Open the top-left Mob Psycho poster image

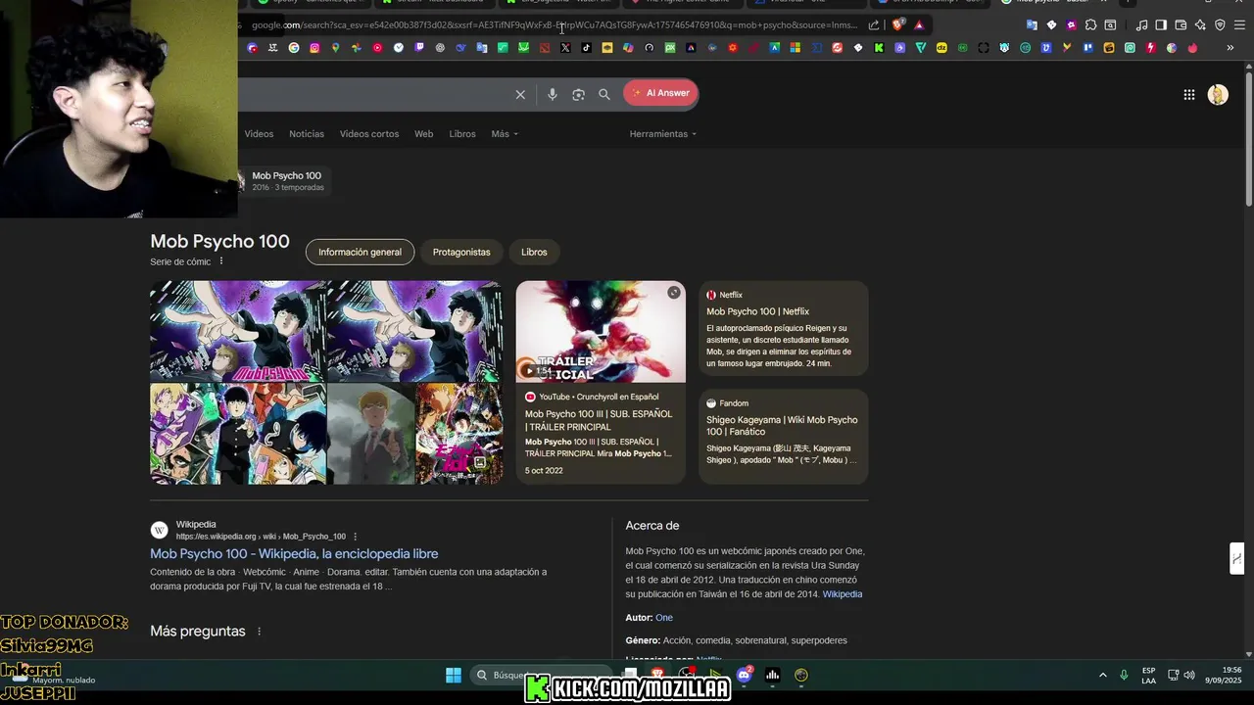[x=238, y=332]
